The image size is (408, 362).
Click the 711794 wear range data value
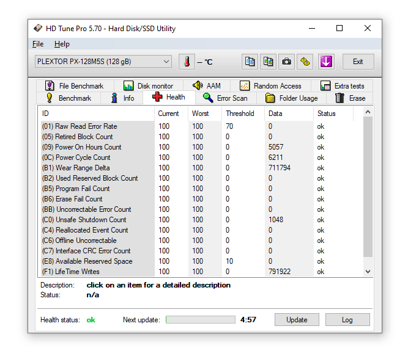(x=280, y=168)
